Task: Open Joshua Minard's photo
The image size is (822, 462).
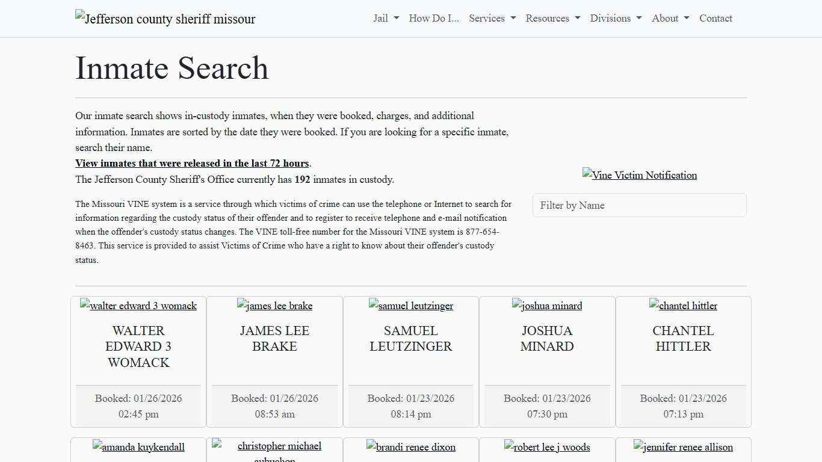Action: [546, 306]
